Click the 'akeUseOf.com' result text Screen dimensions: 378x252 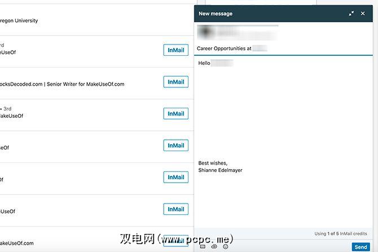click(x=16, y=244)
